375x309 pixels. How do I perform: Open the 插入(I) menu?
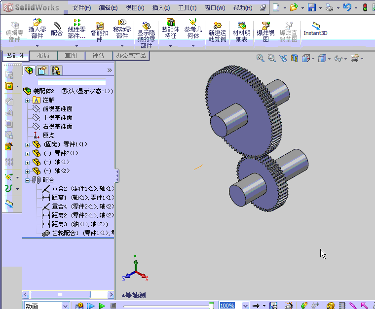[x=161, y=8]
